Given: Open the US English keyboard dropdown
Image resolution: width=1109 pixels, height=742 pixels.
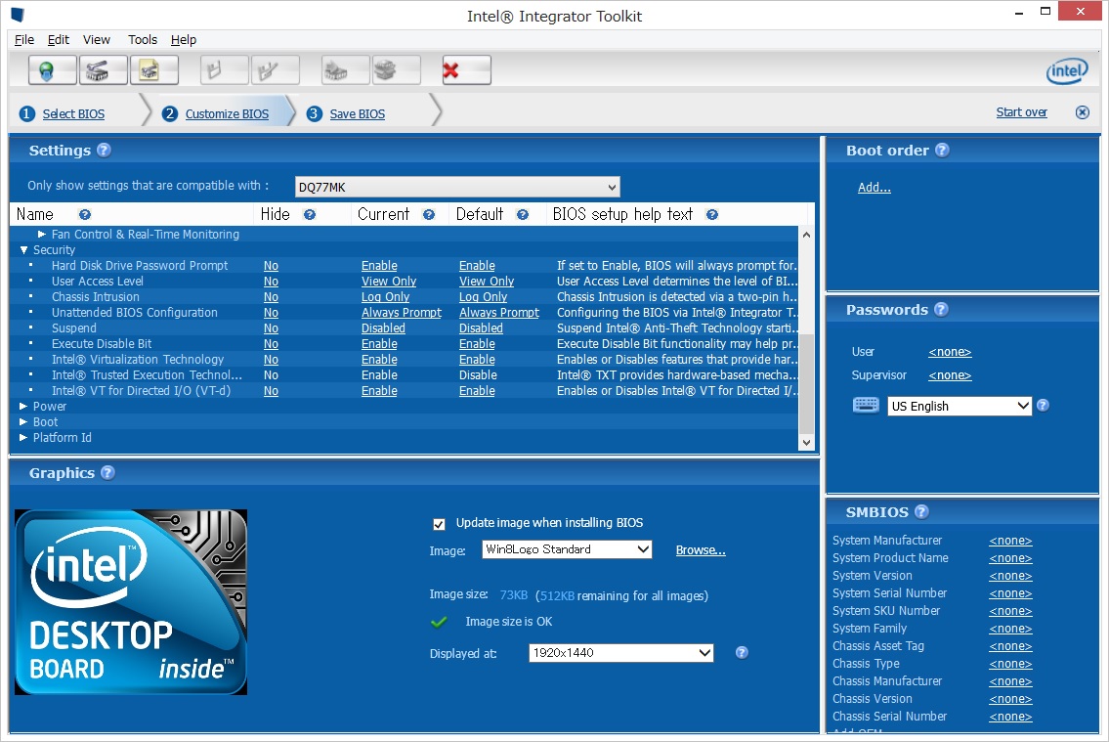Looking at the screenshot, I should coord(960,406).
